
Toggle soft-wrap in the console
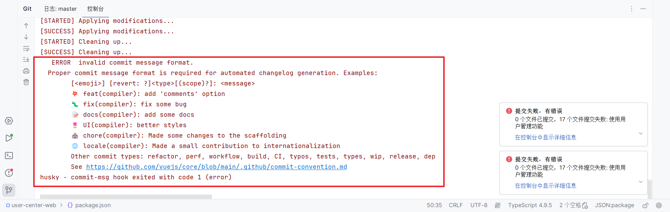click(x=26, y=48)
